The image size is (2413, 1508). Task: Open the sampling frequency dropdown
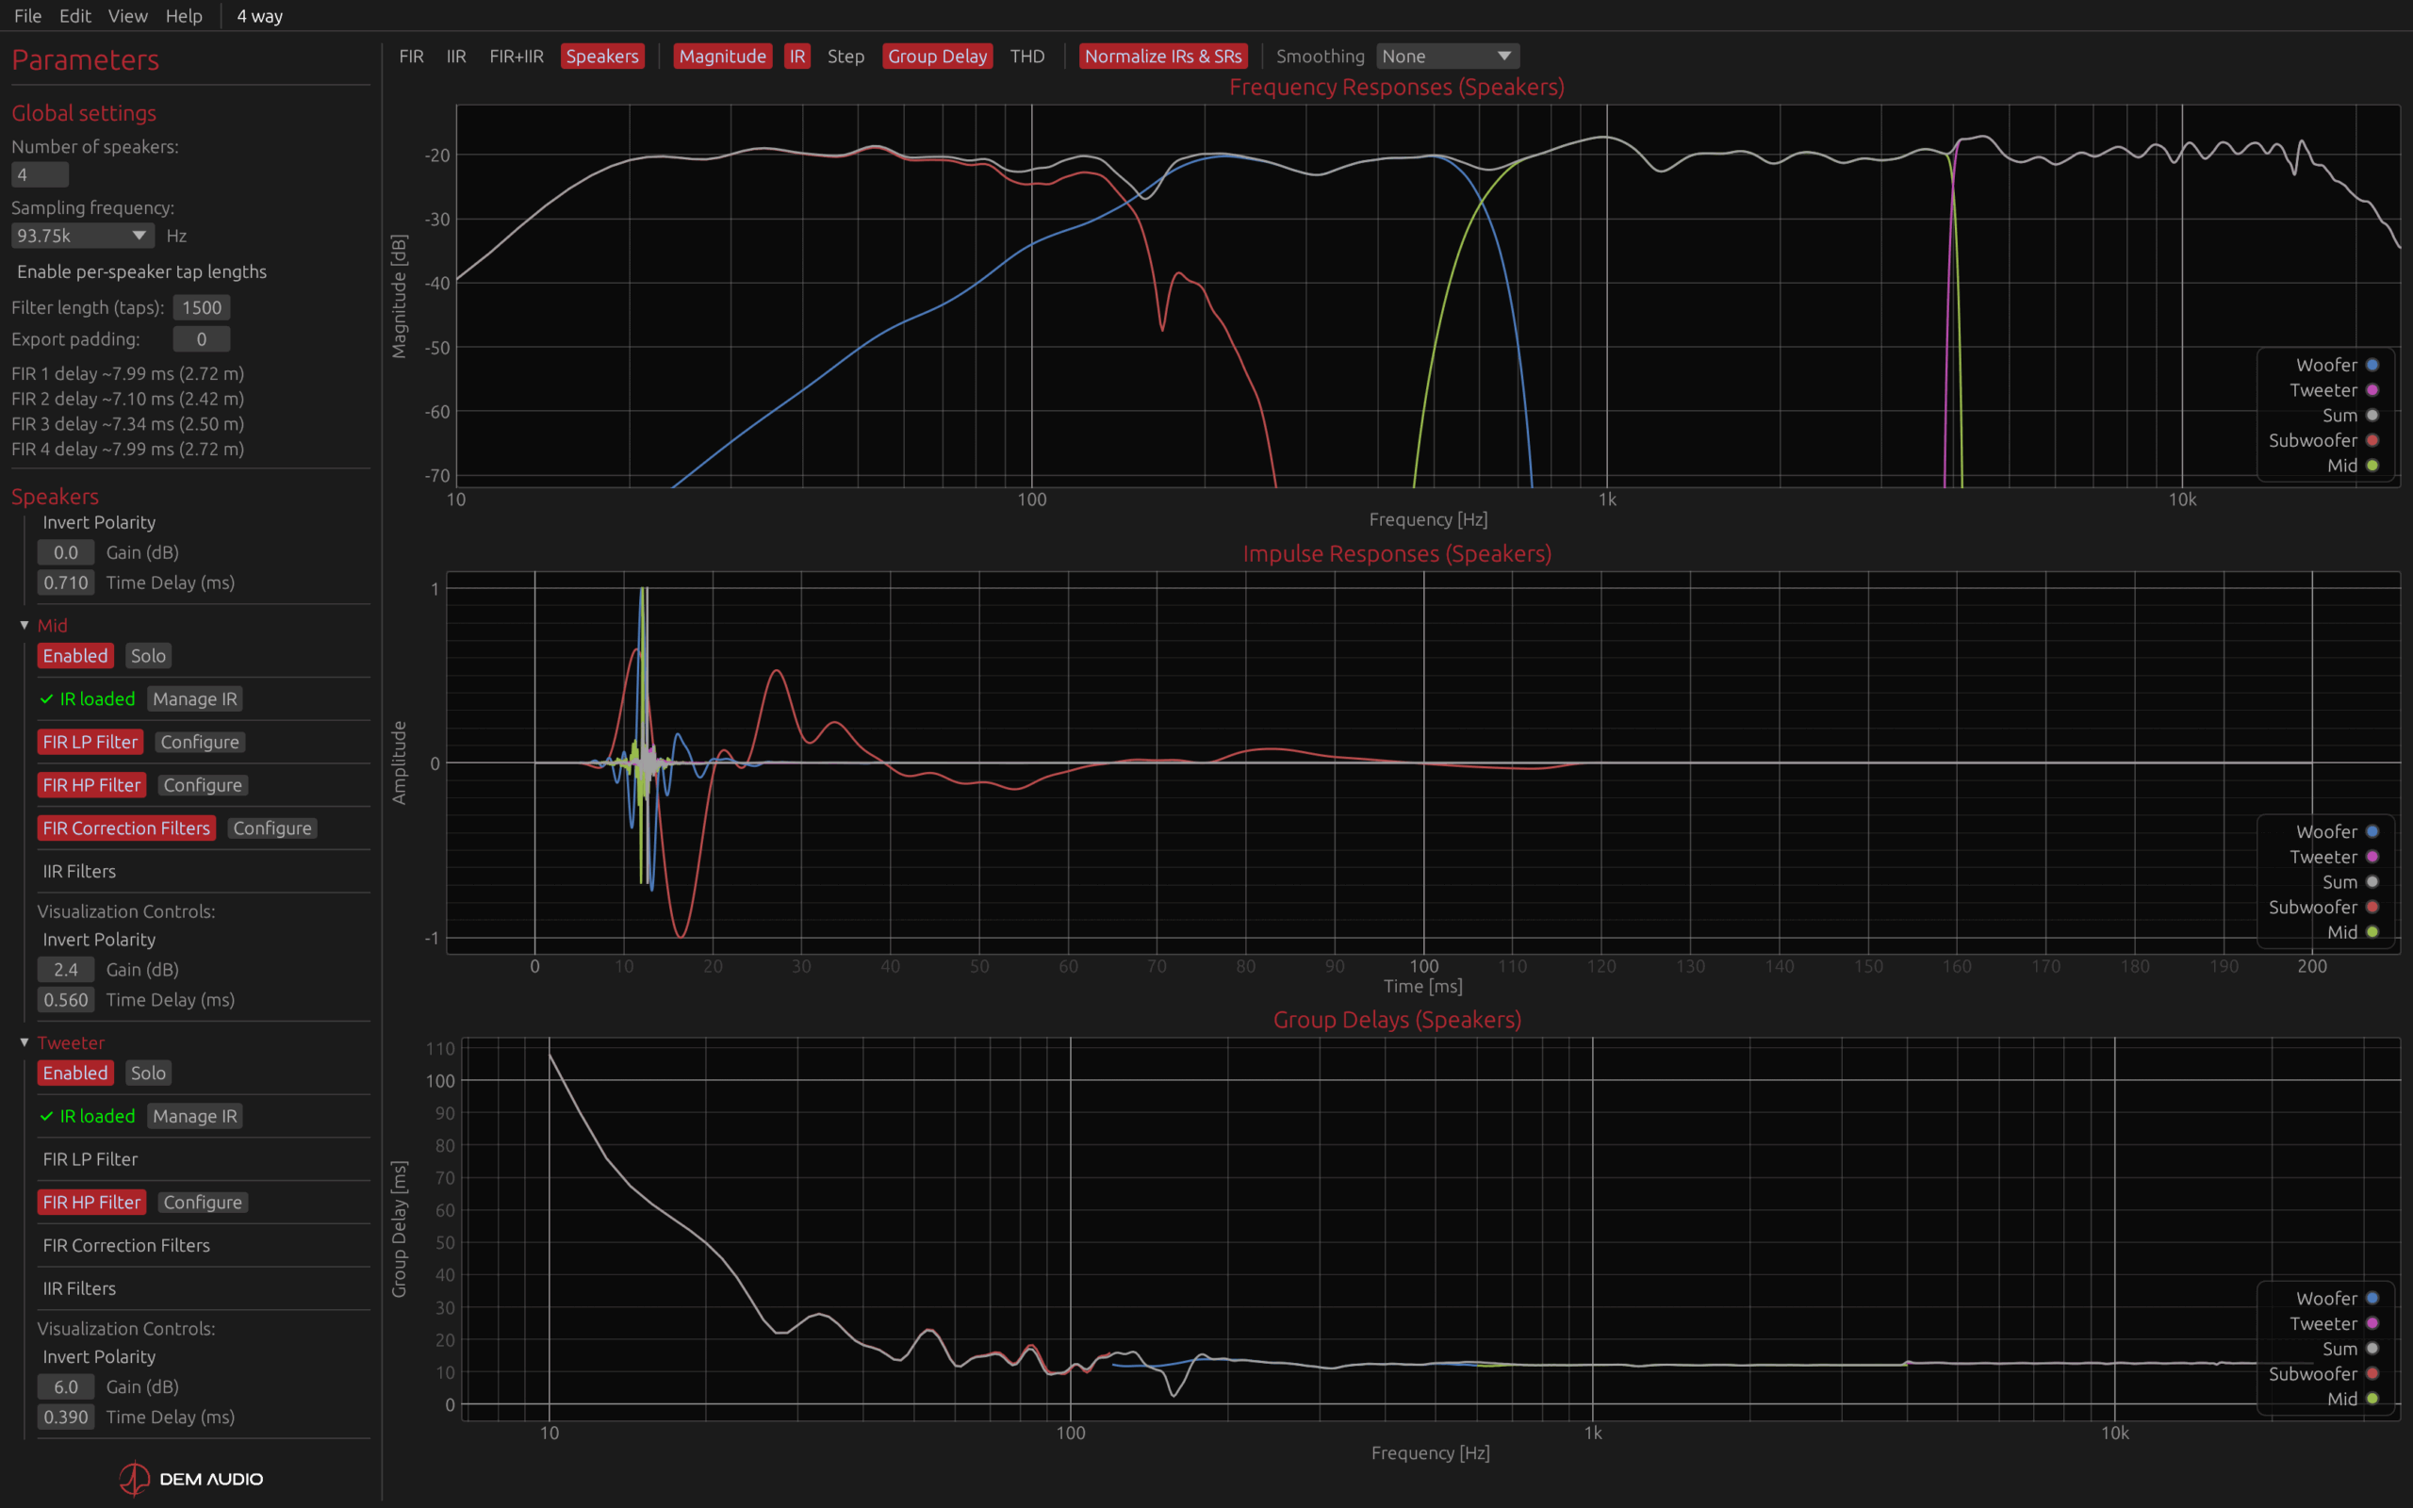(x=82, y=236)
